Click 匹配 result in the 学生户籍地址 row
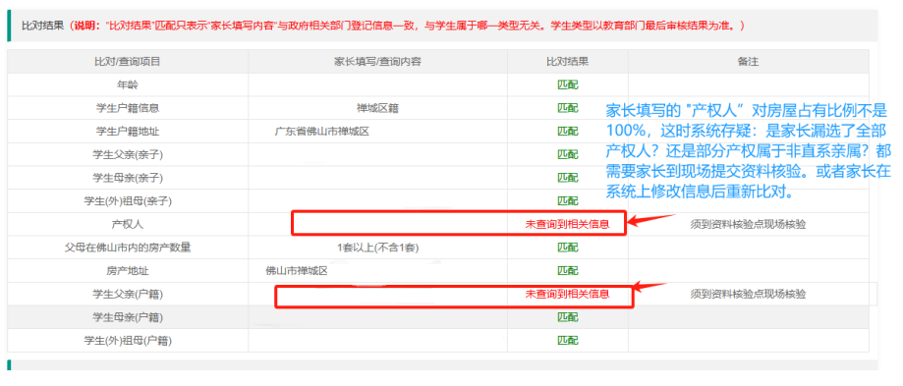 pyautogui.click(x=567, y=132)
